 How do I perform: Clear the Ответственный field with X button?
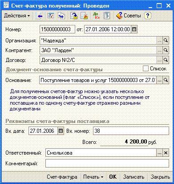click(166, 153)
